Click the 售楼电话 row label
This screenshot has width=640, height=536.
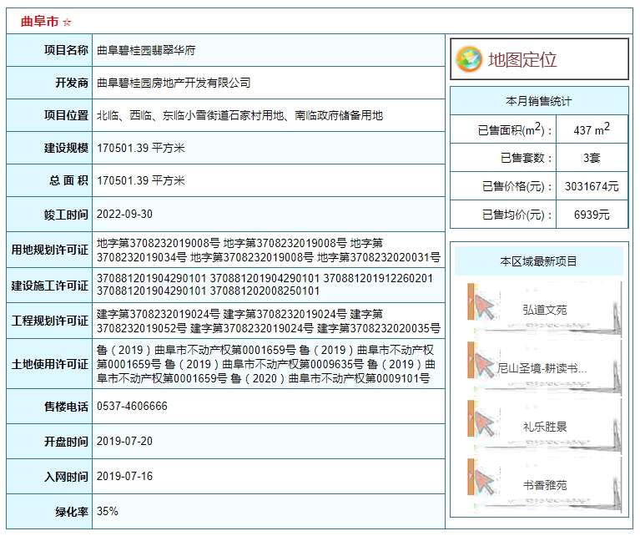(x=66, y=407)
